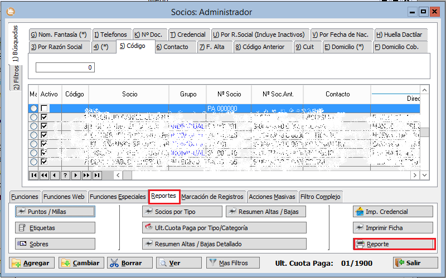
Task: Toggle Activo checkbox in second row
Action: (44, 117)
